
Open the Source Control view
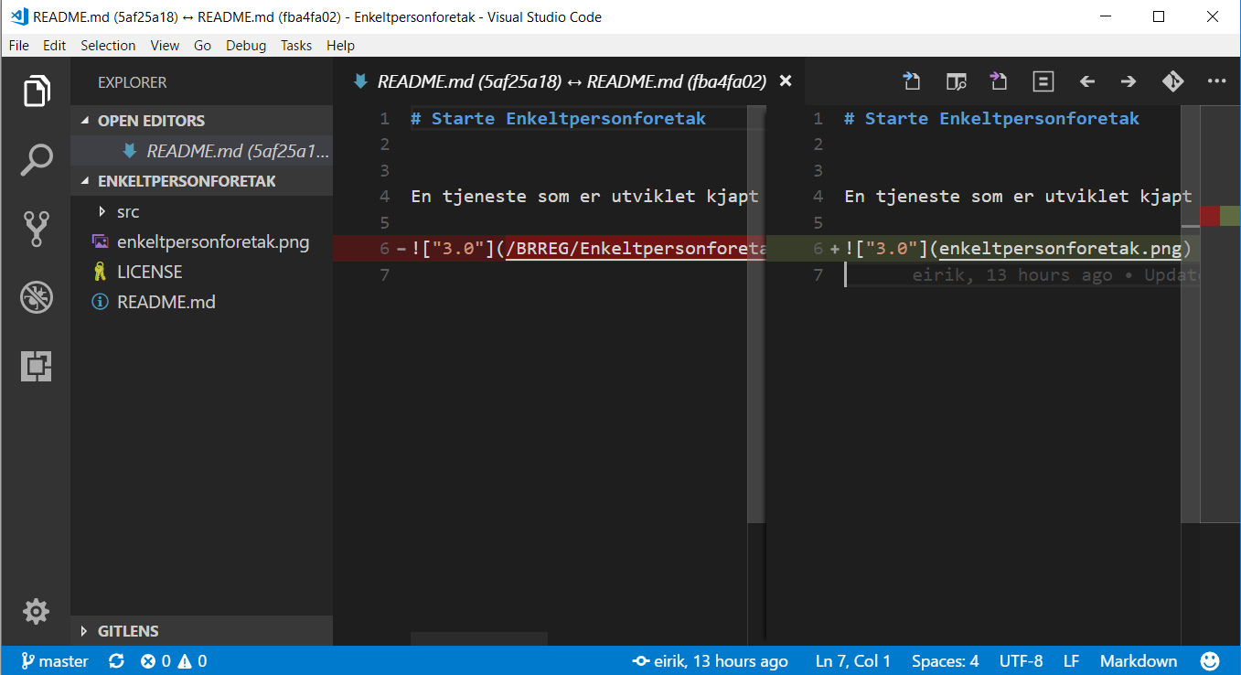pos(37,230)
